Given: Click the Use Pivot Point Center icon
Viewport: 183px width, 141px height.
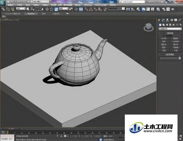Looking at the screenshot, I should pos(71,9).
